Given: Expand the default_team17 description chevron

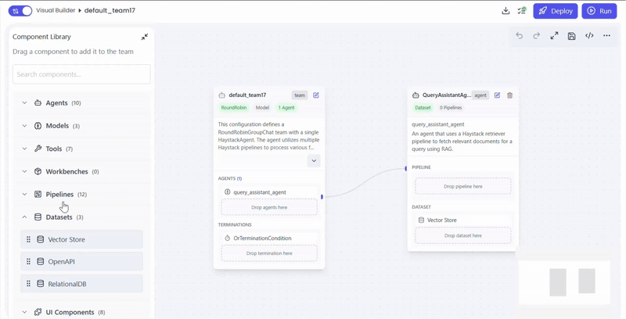Looking at the screenshot, I should pos(314,161).
